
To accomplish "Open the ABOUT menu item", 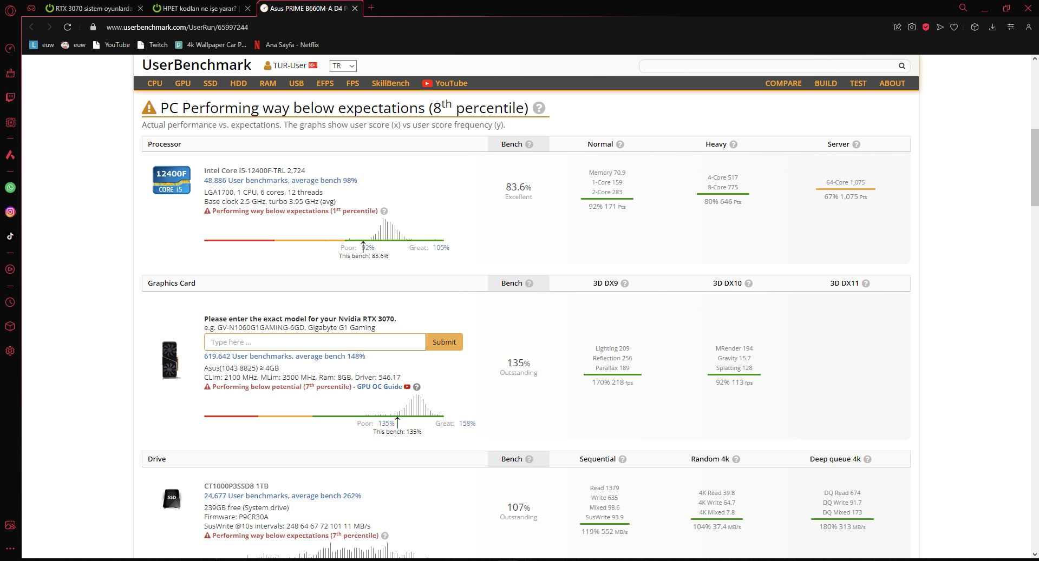I will click(x=892, y=83).
